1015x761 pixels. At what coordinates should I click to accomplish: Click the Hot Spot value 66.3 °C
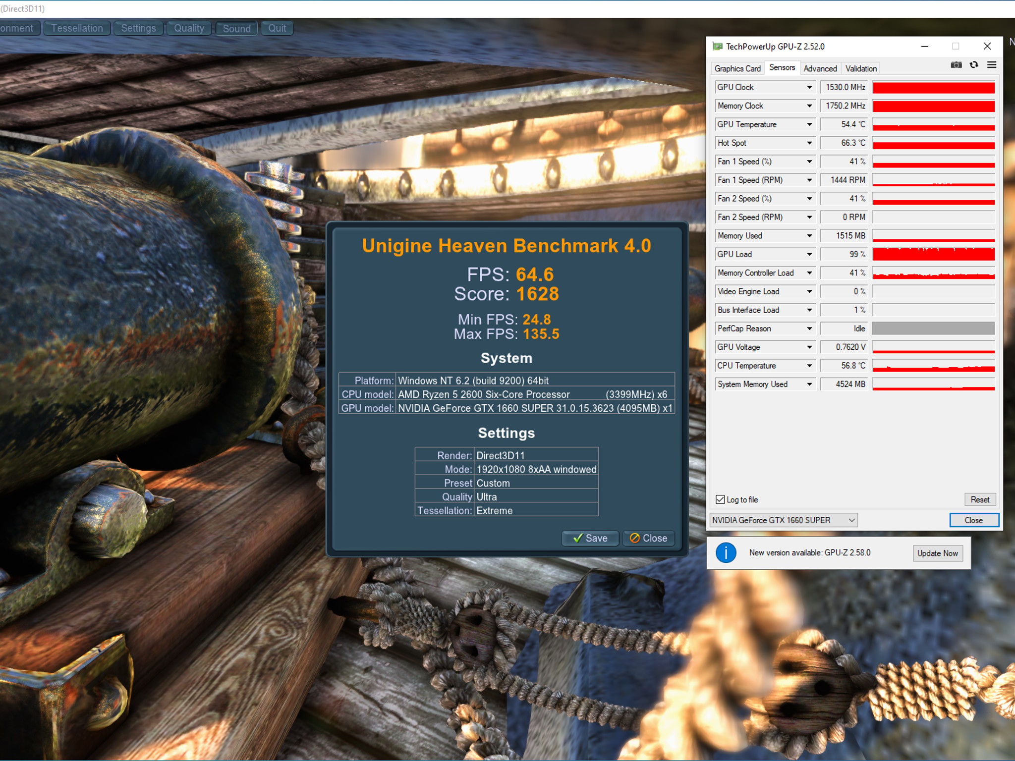pyautogui.click(x=844, y=143)
